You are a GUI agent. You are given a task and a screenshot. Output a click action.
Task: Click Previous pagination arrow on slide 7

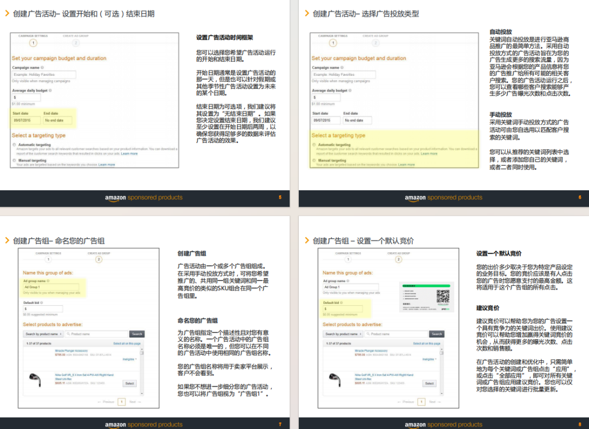coord(106,402)
